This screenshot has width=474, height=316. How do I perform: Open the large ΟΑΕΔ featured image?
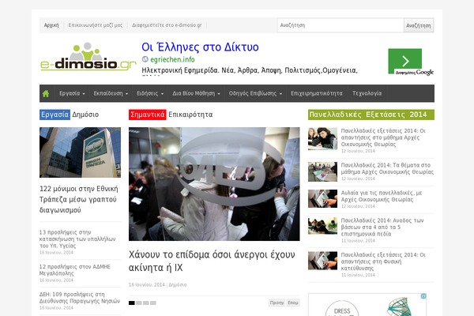coord(214,184)
